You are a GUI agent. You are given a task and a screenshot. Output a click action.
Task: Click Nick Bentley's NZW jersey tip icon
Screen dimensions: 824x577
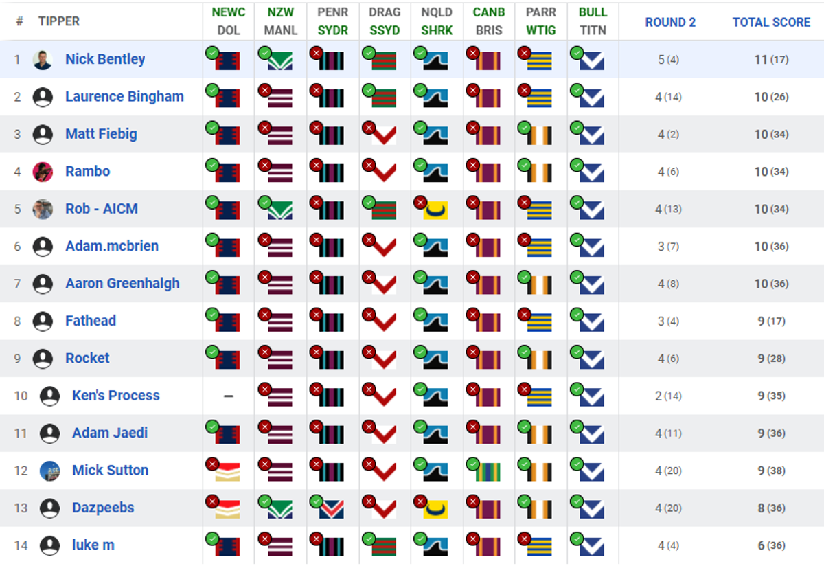pos(276,58)
